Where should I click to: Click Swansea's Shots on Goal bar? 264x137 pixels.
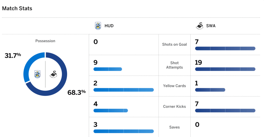[x=225, y=48]
